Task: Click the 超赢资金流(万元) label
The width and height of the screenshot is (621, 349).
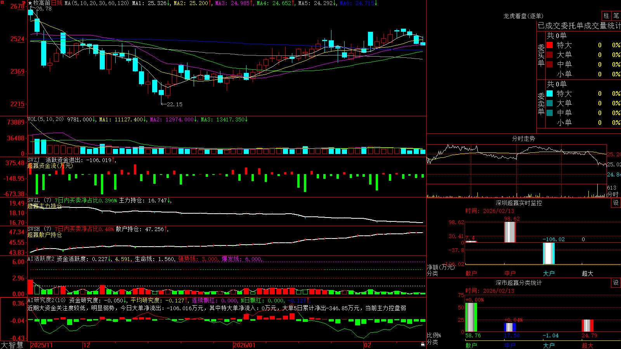Action: pos(50,166)
